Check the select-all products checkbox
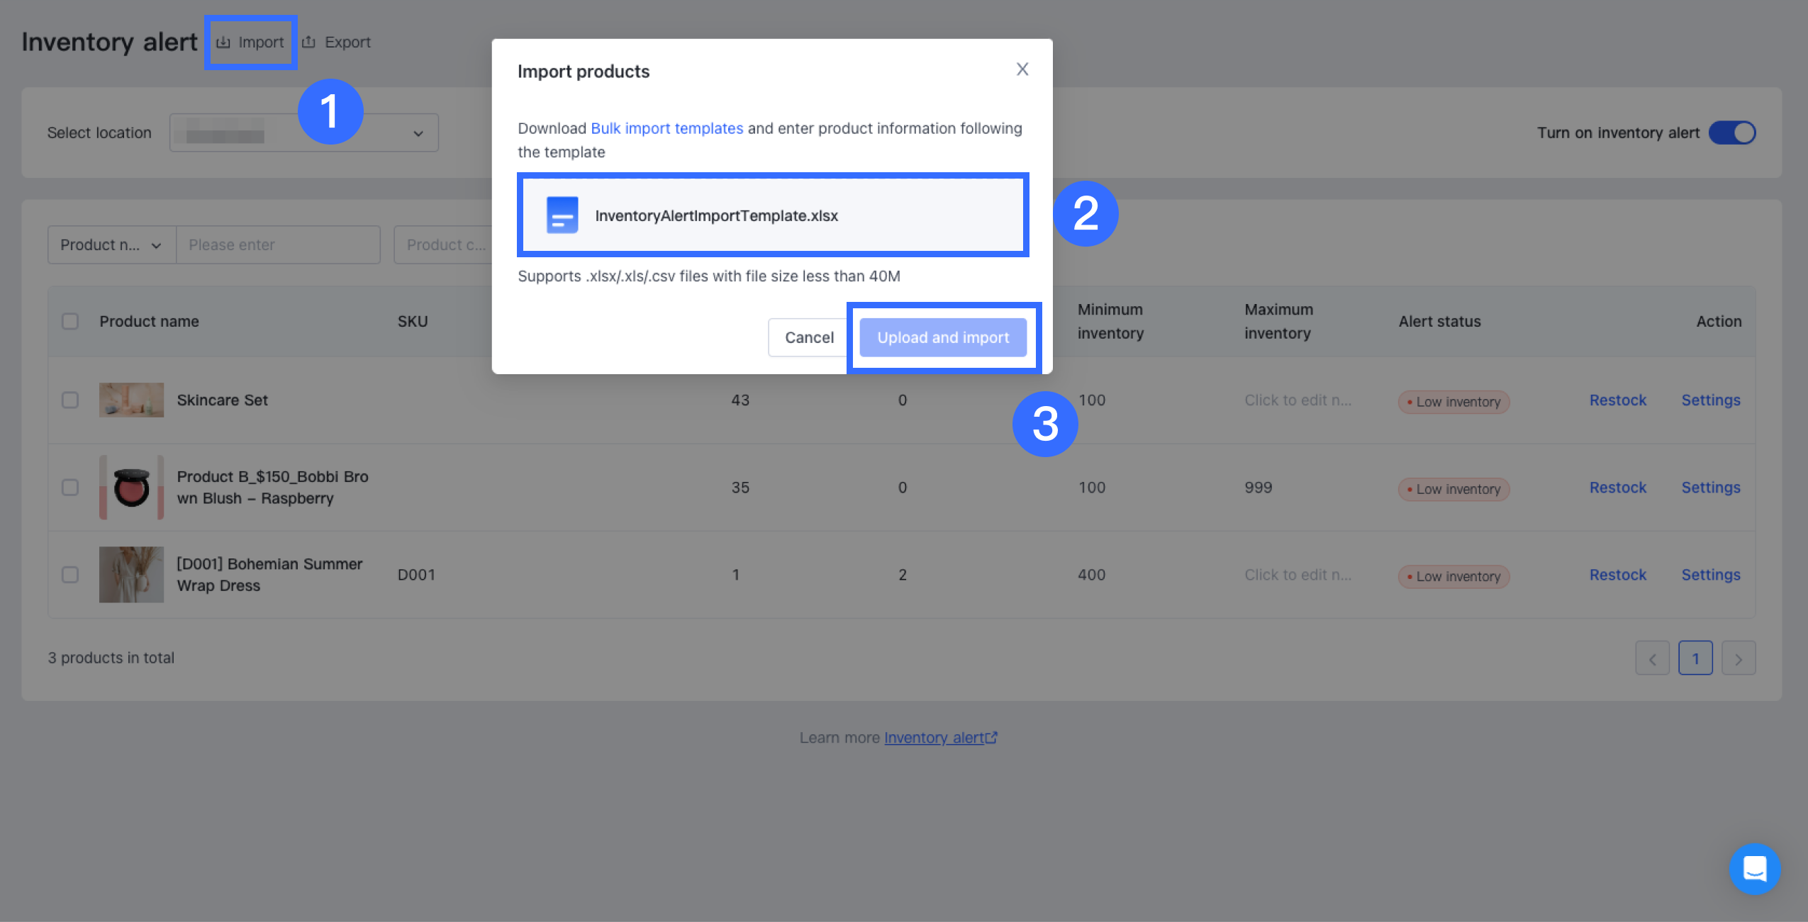The image size is (1808, 922). point(70,322)
